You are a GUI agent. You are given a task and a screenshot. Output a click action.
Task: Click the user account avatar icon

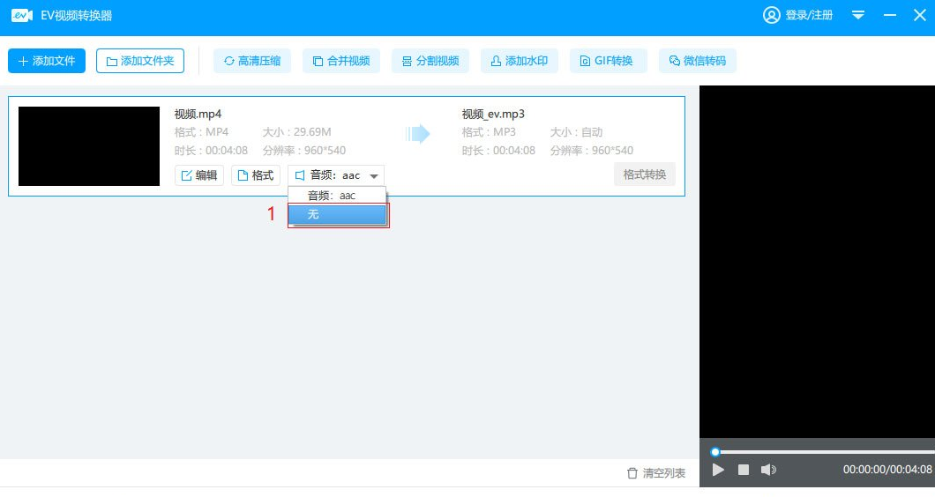coord(772,15)
